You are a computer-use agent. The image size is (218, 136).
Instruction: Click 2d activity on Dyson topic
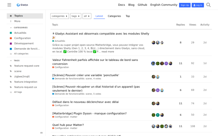pos(205,115)
